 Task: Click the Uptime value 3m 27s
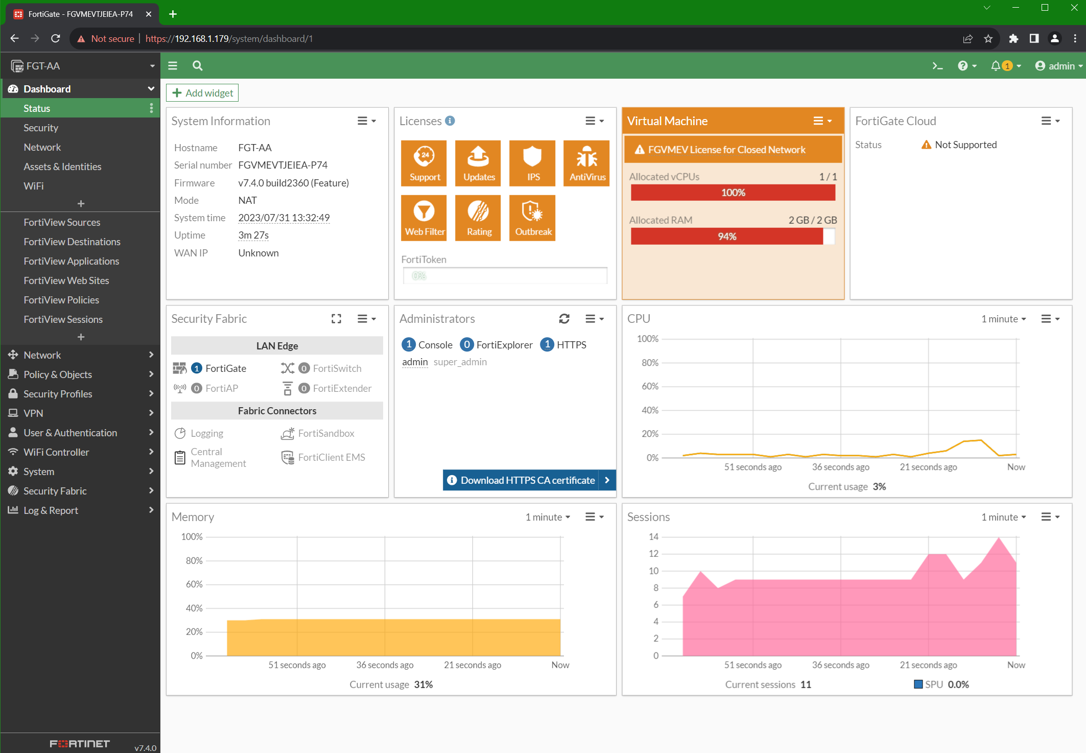click(x=253, y=235)
